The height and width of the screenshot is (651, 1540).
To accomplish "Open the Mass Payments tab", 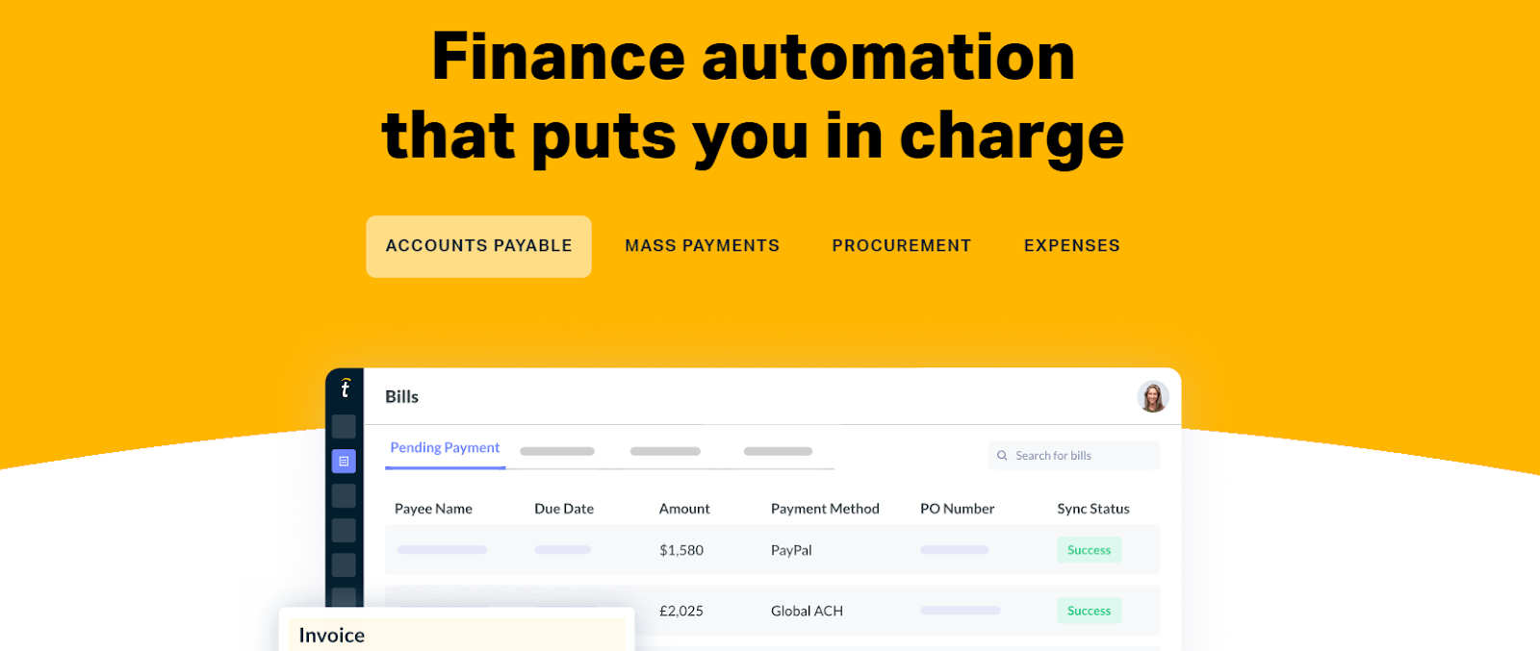I will coord(703,246).
